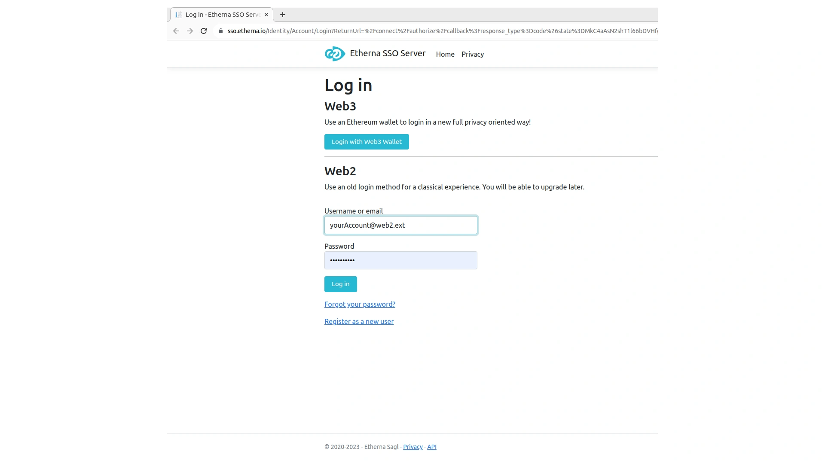
Task: Click Login with Web3 Wallet button
Action: pyautogui.click(x=367, y=142)
